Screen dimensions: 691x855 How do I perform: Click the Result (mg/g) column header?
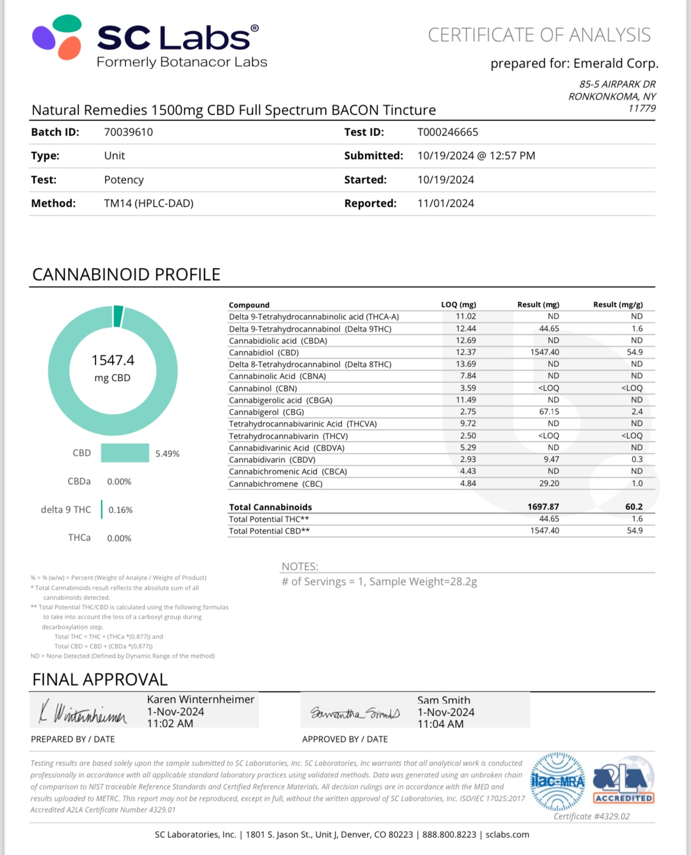point(618,304)
